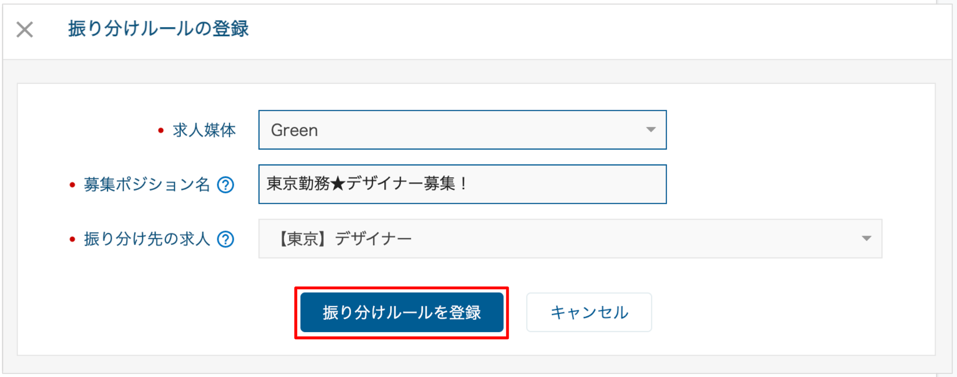
Task: Open help icon next to 振り分け先の求人
Action: point(226,239)
